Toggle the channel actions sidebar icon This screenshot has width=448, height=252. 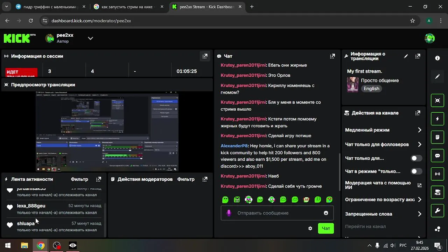(x=437, y=192)
